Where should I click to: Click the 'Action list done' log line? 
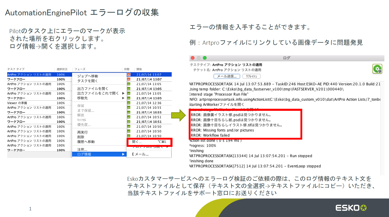pyautogui.click(x=215, y=140)
